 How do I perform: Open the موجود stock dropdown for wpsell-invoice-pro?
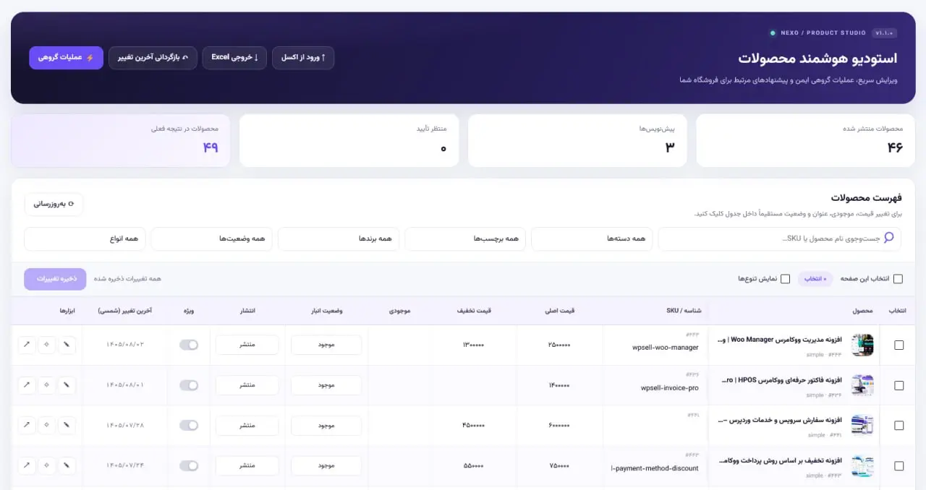click(326, 385)
